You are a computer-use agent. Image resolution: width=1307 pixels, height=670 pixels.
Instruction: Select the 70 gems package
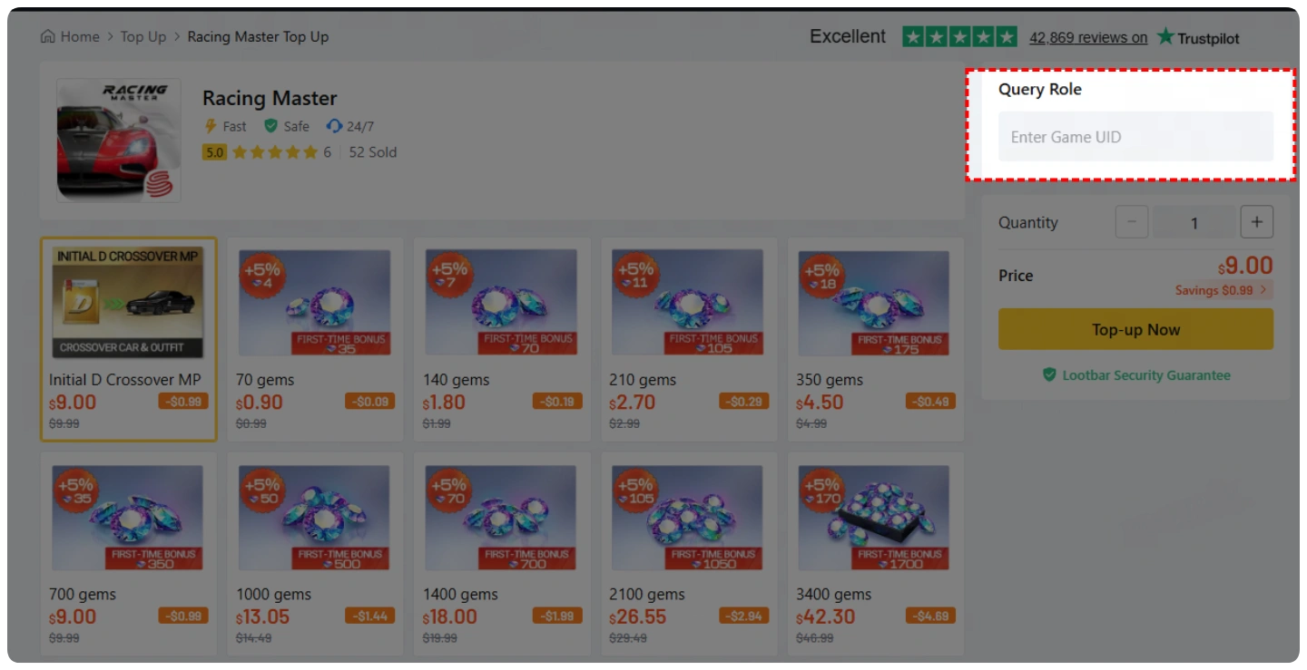click(x=315, y=339)
